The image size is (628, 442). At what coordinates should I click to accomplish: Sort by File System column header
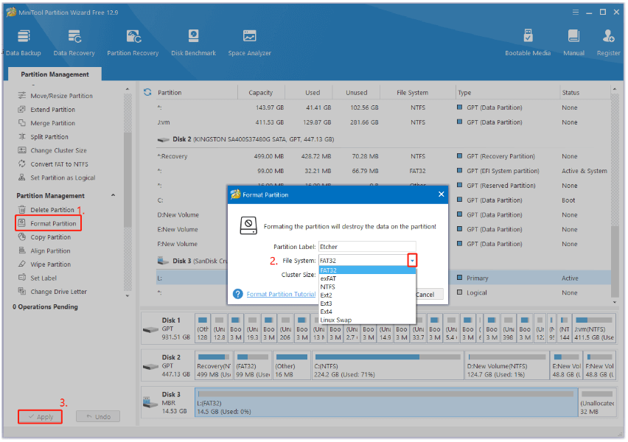pos(413,93)
